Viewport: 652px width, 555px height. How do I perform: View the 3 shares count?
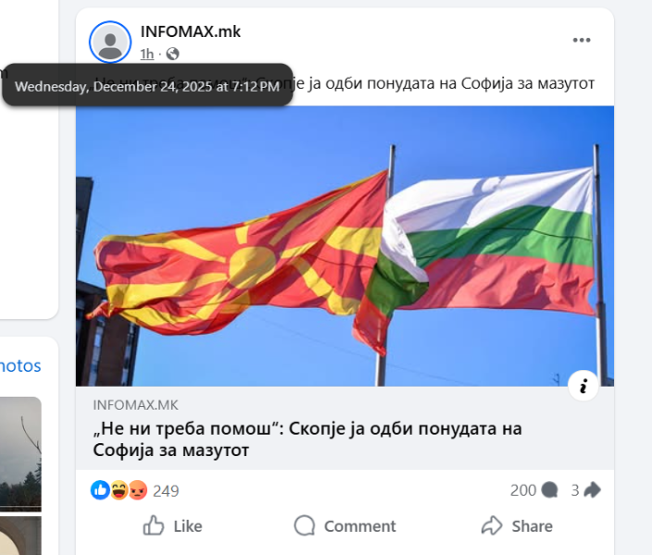(575, 490)
